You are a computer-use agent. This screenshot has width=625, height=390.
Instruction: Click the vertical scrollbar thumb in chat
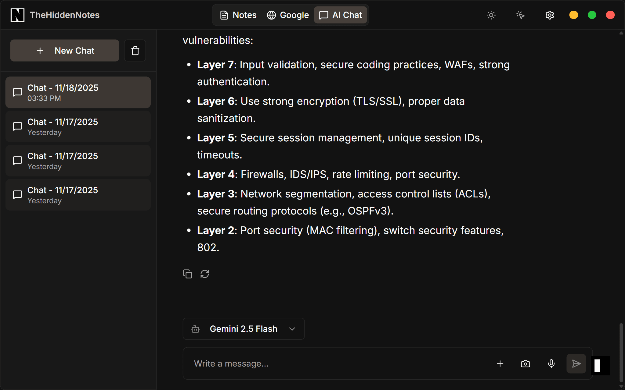coord(621,352)
